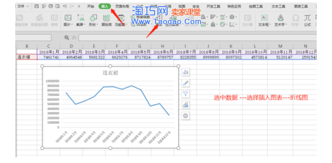Click the zoom magnifier beside formula bar

(67, 37)
